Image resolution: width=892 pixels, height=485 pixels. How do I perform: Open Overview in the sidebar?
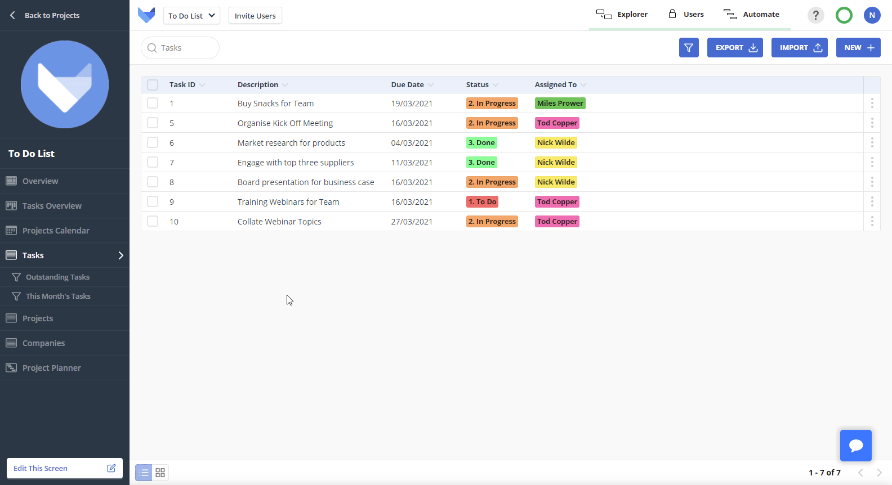(x=65, y=181)
